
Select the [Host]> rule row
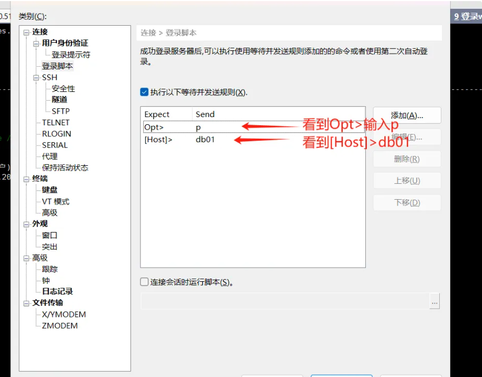[x=253, y=140]
